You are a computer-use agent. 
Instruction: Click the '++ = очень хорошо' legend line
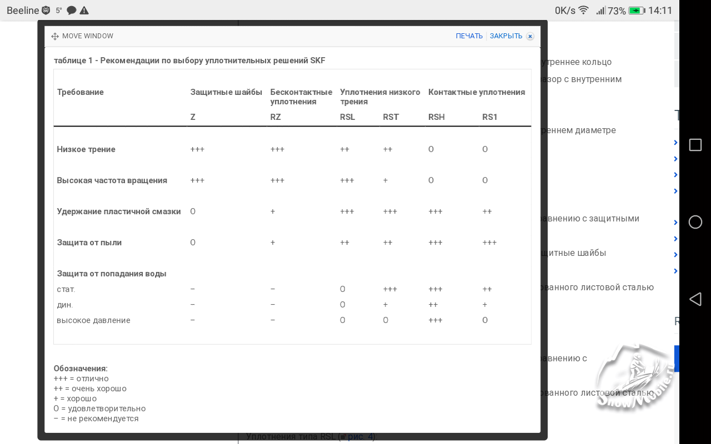(x=90, y=389)
